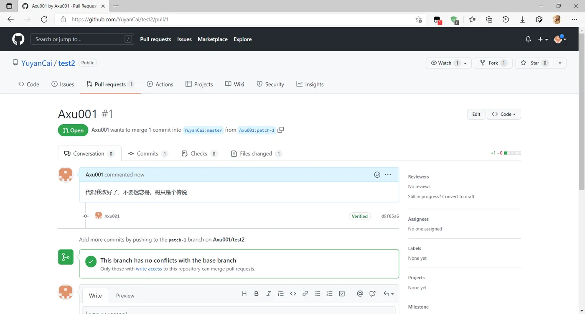
Task: Switch to the Code repository tab
Action: pyautogui.click(x=29, y=84)
